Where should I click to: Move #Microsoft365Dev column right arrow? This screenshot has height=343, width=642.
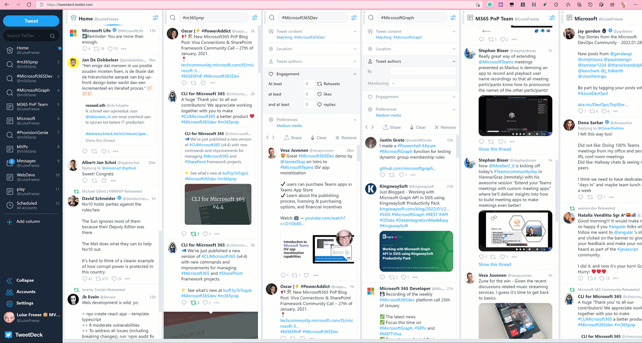tap(274, 138)
